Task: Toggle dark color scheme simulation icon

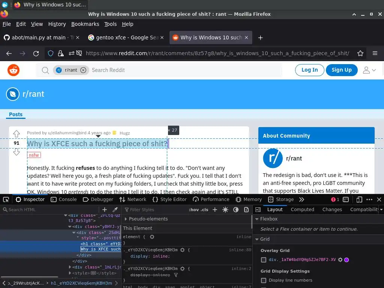Action: coord(236,210)
